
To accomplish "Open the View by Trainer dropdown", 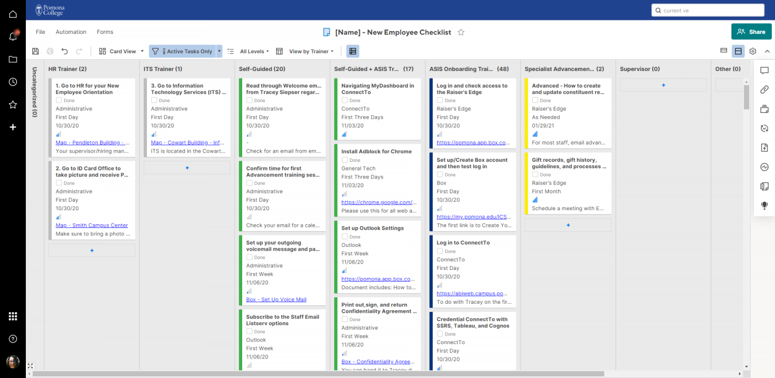I will [x=311, y=51].
